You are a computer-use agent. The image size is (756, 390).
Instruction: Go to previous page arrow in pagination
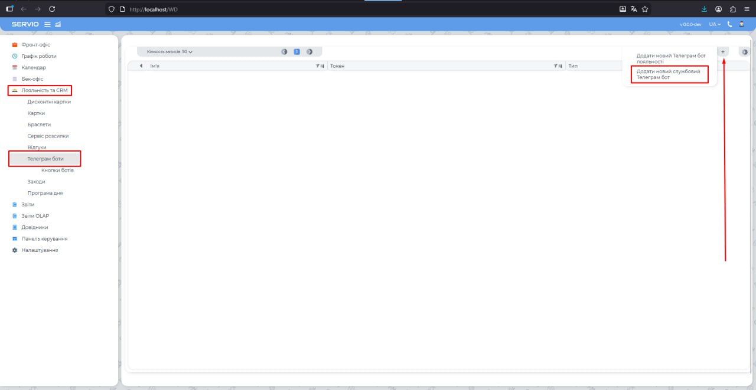tap(284, 52)
